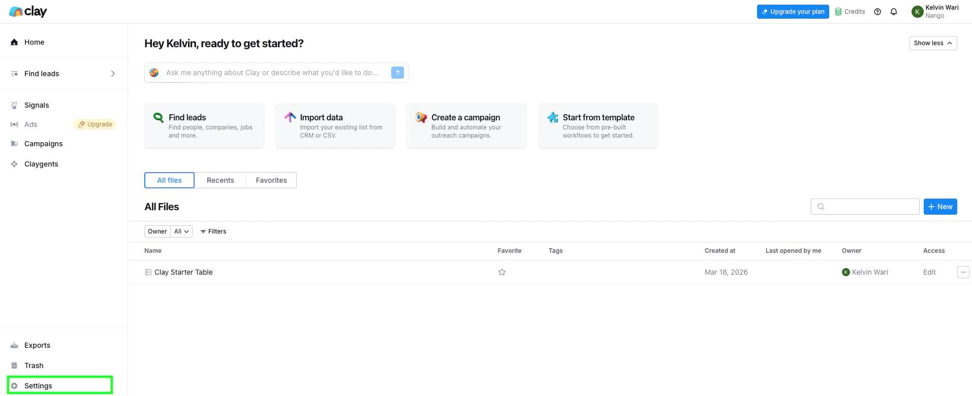This screenshot has height=396, width=972.
Task: Click the send arrow in prompt box
Action: coord(398,73)
